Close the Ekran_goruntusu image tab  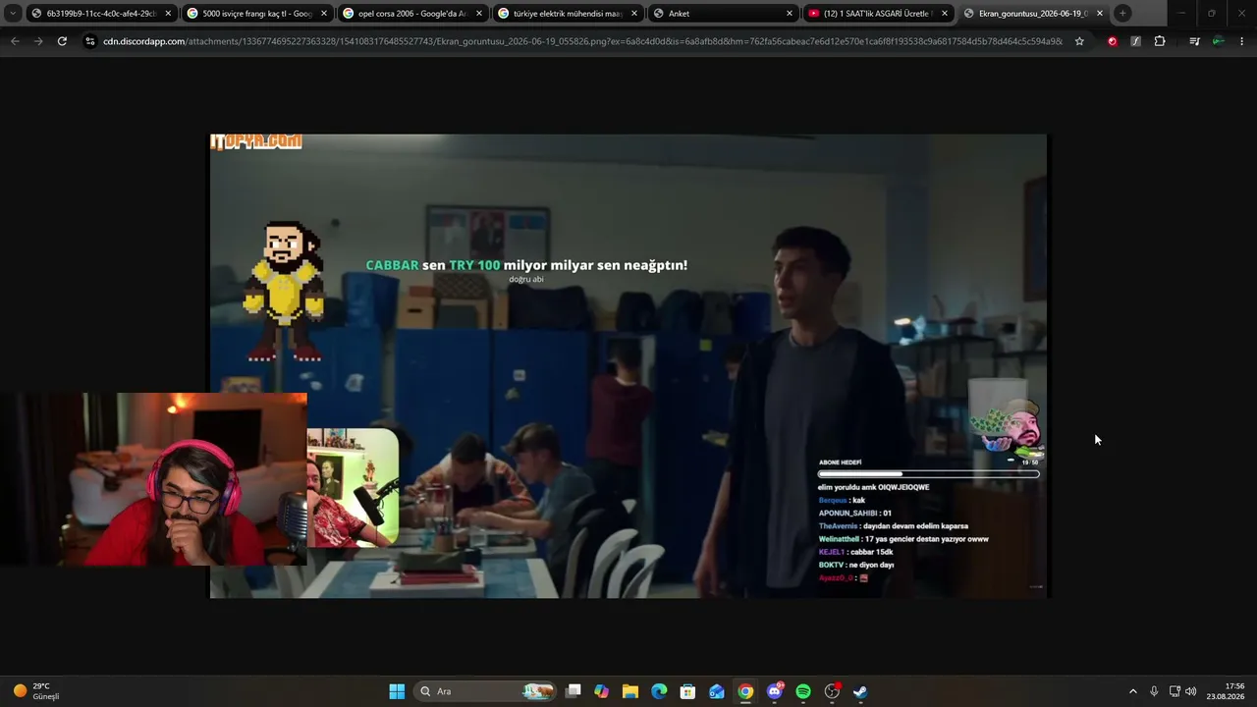pyautogui.click(x=1100, y=14)
